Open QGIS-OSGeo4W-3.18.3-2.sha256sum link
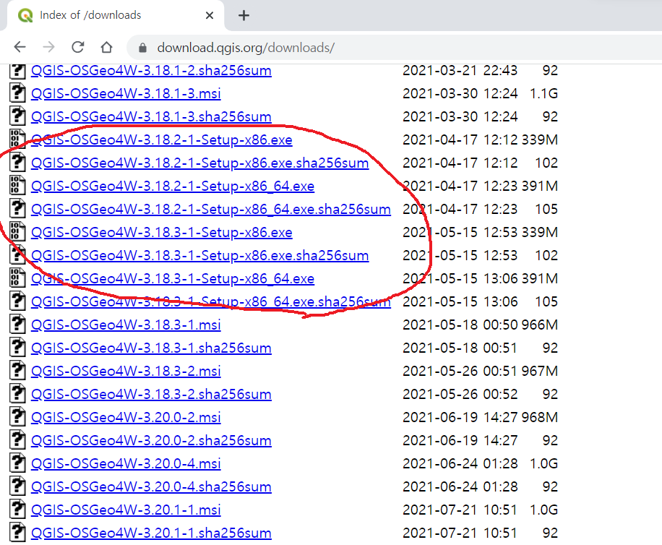 (x=151, y=395)
